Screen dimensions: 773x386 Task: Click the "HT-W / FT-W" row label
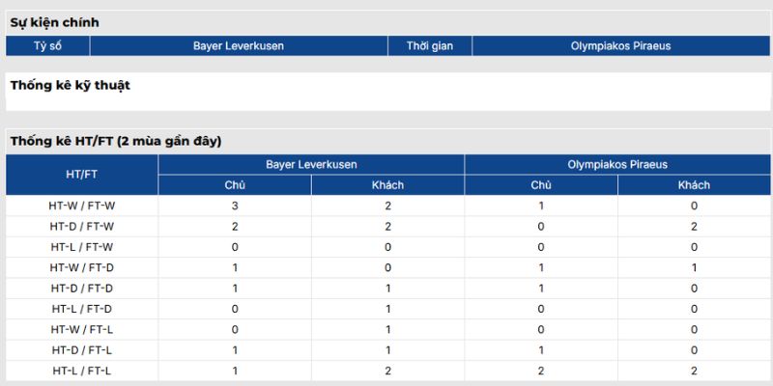pos(82,206)
